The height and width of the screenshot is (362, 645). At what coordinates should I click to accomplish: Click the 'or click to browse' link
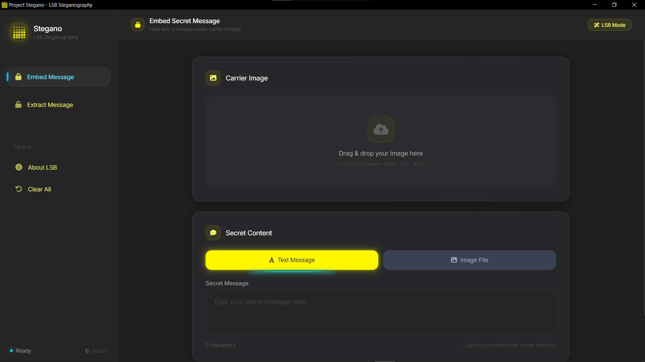pos(357,164)
